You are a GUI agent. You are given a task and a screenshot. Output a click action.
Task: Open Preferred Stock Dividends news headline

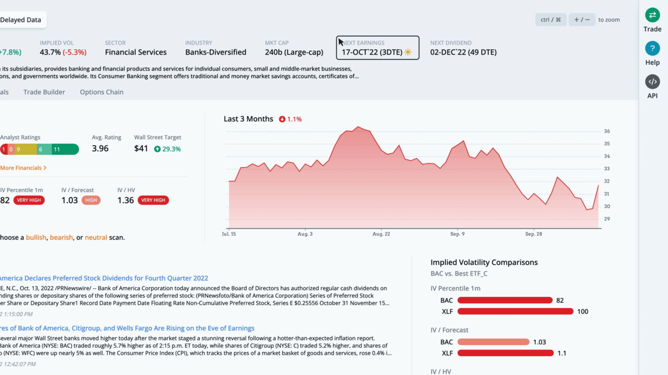(104, 278)
